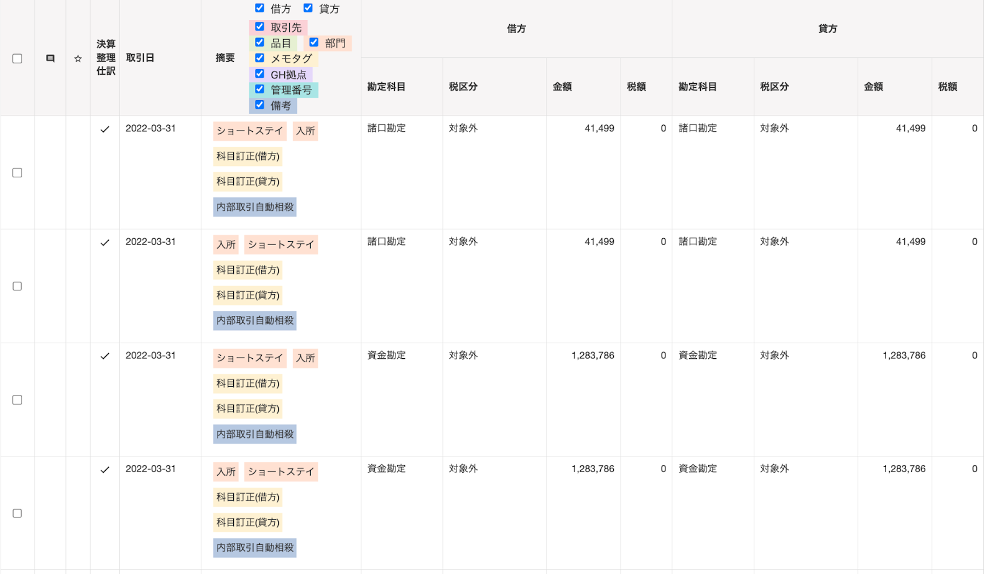
Task: Click 科目訂正(貸方) tag in first row
Action: point(248,182)
